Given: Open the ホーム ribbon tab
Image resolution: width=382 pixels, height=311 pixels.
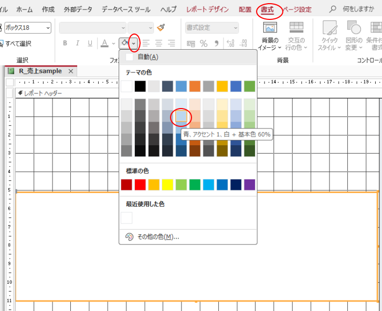Looking at the screenshot, I should click(24, 9).
